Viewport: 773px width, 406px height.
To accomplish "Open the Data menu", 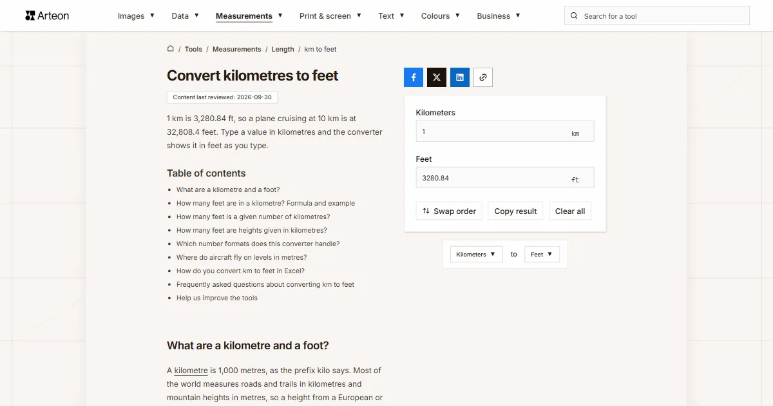I will coord(185,16).
